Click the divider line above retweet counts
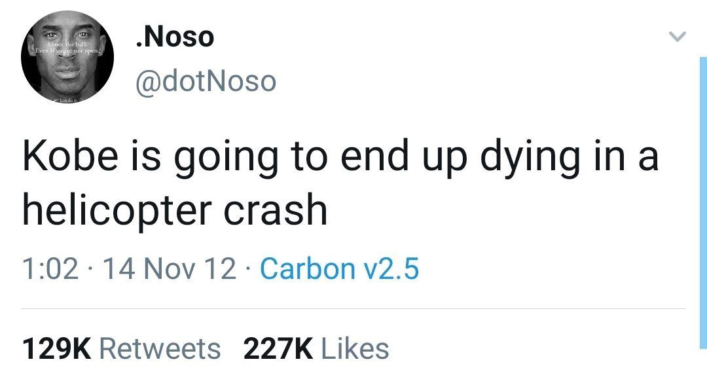Viewport: 707px width, 385px height. pos(353,308)
